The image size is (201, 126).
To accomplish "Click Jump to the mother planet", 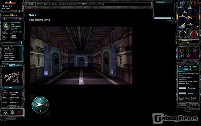I will coord(188,81).
